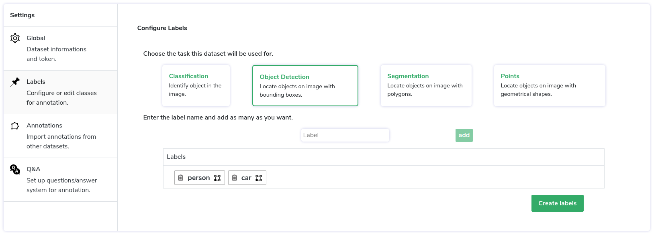This screenshot has width=656, height=233.
Task: Select the Classification task card
Action: click(196, 85)
